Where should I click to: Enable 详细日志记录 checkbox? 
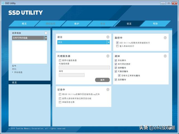60,102
